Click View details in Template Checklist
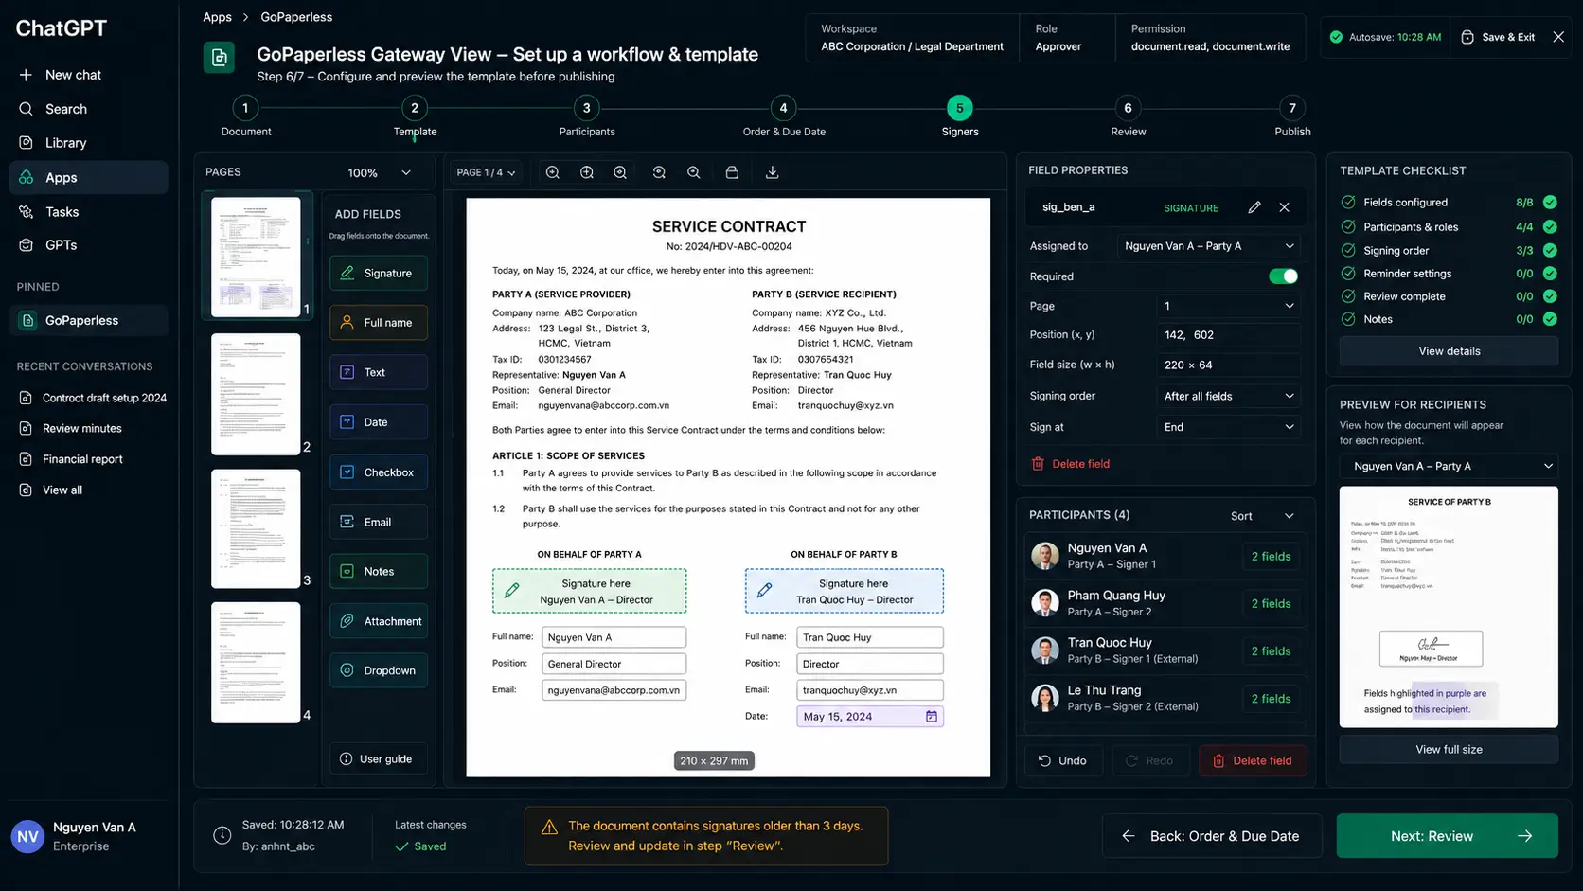 point(1449,351)
